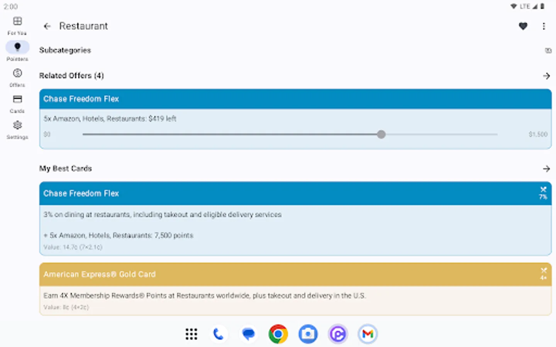The height and width of the screenshot is (347, 556).
Task: Launch Gmail from the dock
Action: pos(368,334)
